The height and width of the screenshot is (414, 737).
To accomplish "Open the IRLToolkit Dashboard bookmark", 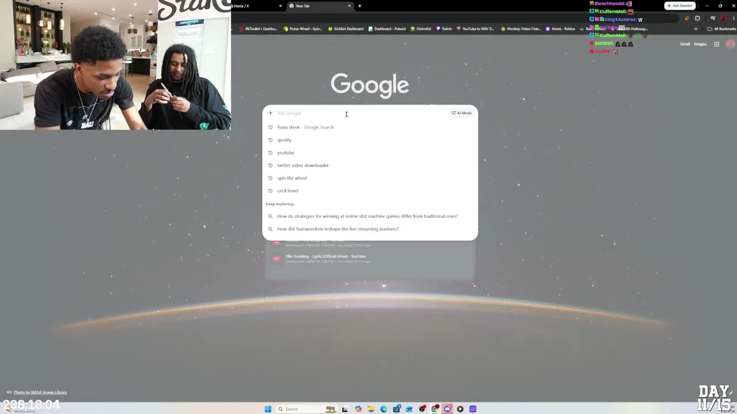I will pyautogui.click(x=259, y=29).
